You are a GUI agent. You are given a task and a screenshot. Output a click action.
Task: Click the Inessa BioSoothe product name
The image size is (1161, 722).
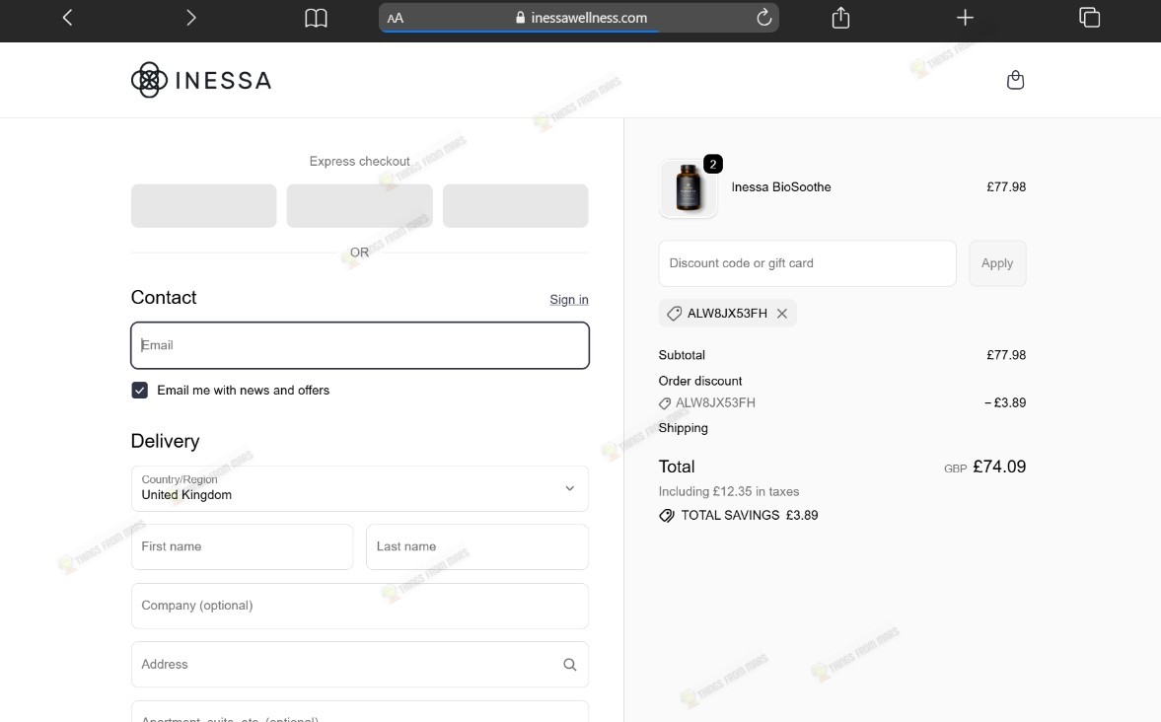(x=781, y=187)
